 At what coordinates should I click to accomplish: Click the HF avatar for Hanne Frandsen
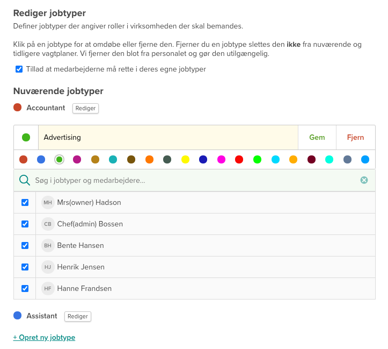coord(48,289)
